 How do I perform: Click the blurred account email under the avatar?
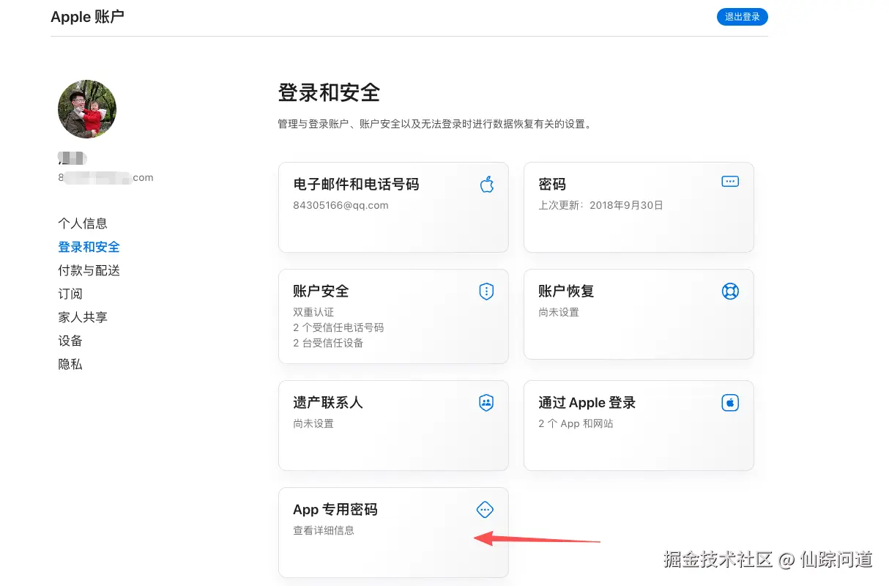coord(105,177)
